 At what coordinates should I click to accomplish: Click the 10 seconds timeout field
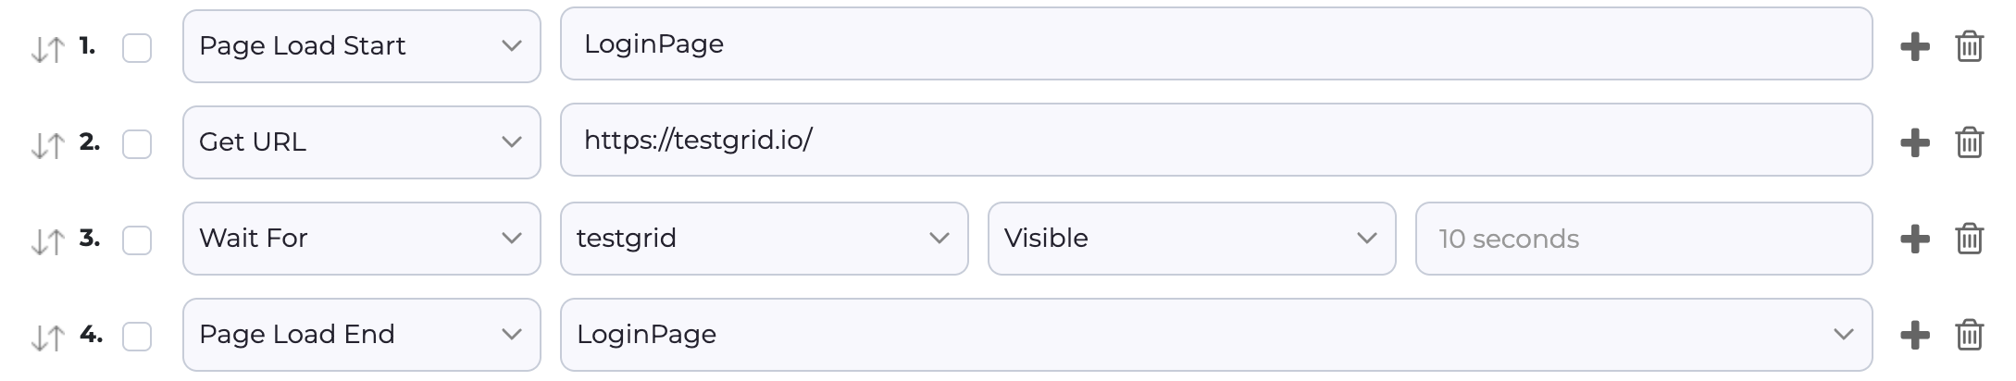click(1643, 239)
